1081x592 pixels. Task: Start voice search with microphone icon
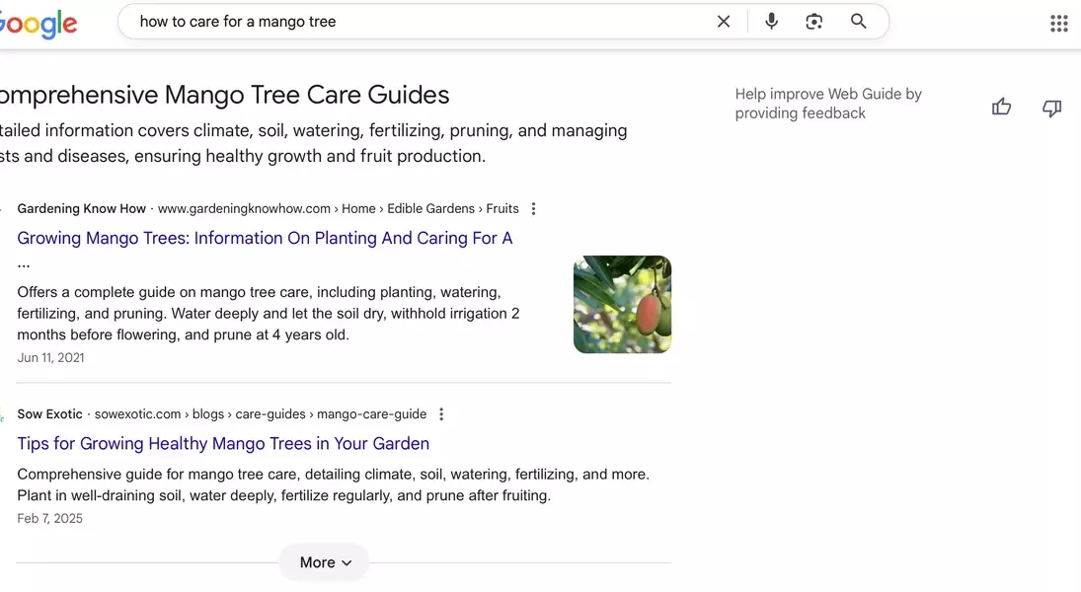pos(772,22)
